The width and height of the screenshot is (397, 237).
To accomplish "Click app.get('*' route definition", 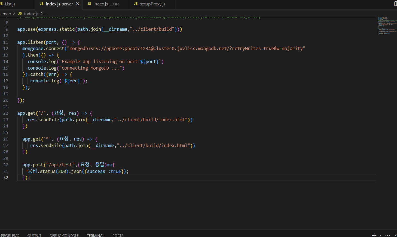I will pyautogui.click(x=60, y=139).
